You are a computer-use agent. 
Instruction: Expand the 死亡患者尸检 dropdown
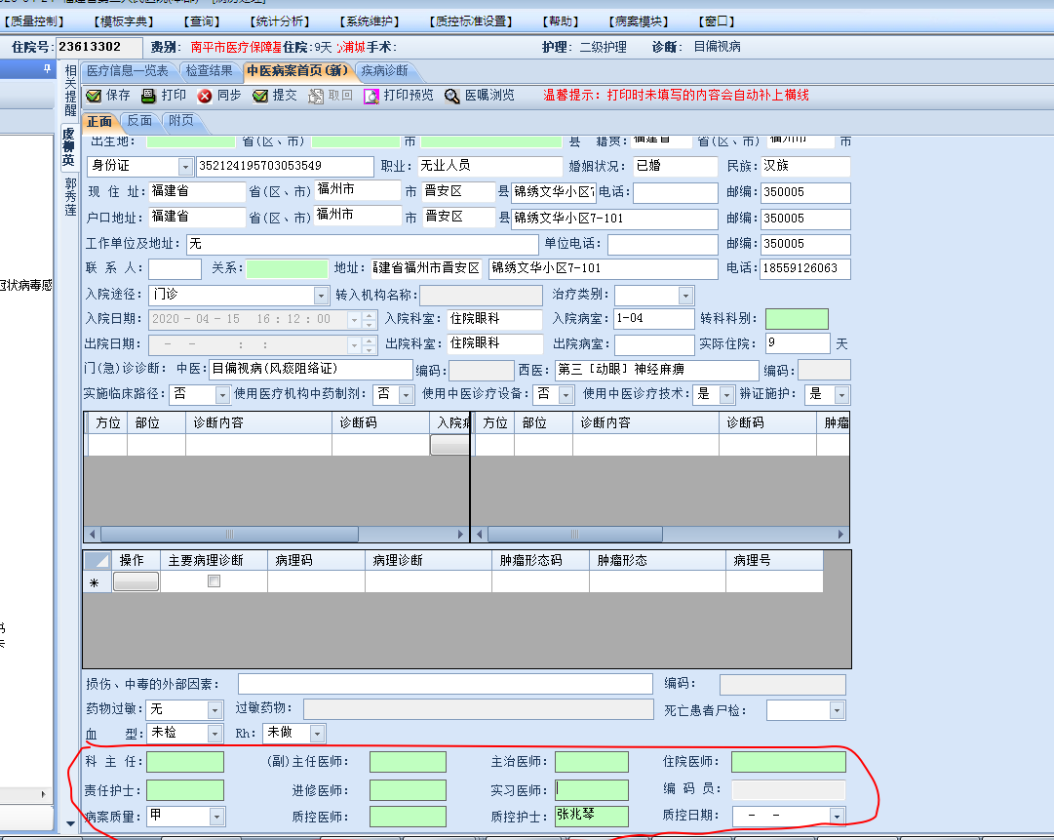(837, 710)
